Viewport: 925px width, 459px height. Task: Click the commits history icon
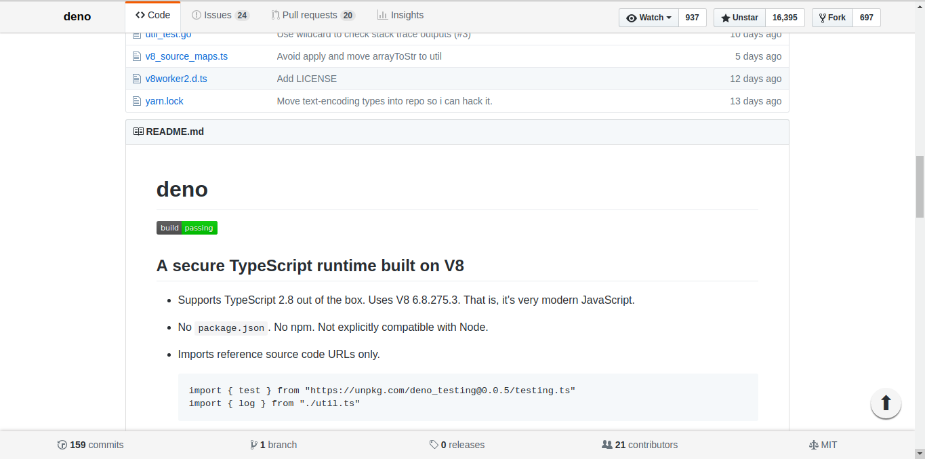pyautogui.click(x=62, y=445)
